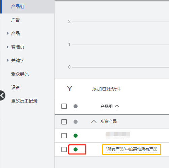Click the gray status dot in table header
Image resolution: width=169 pixels, height=168 pixels.
point(76,106)
